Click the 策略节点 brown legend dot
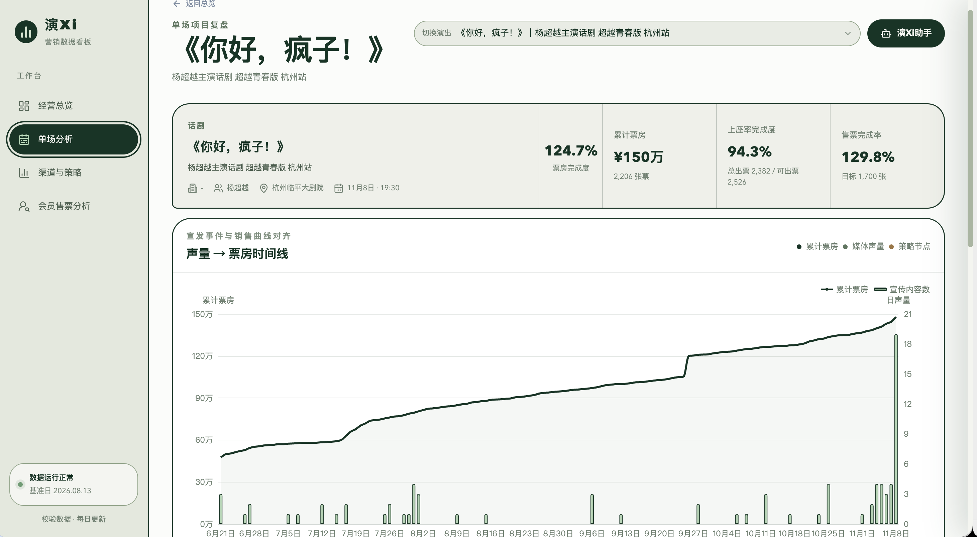 point(891,247)
